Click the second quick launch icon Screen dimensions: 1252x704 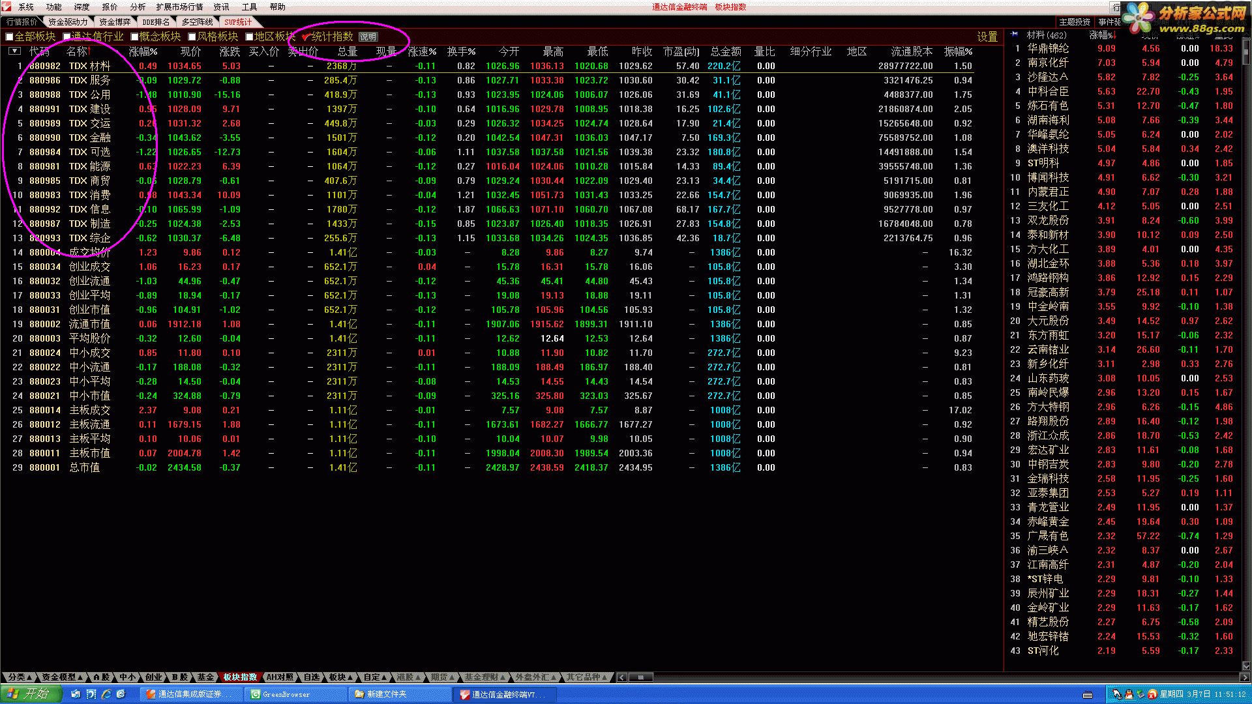coord(91,694)
